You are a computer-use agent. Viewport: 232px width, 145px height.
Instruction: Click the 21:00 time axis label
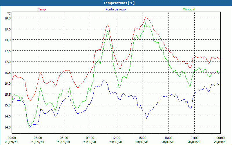click(x=194, y=138)
